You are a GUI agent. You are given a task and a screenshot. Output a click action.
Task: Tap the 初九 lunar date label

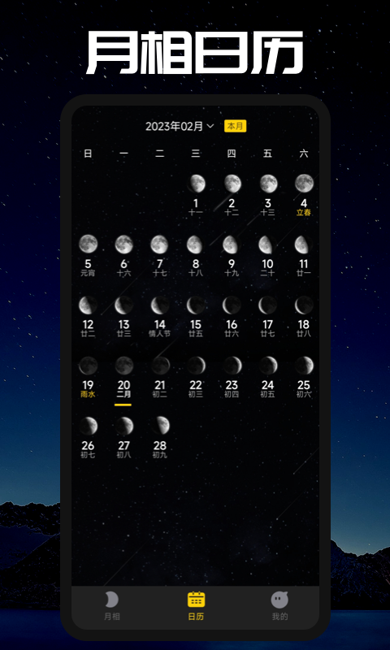160,455
